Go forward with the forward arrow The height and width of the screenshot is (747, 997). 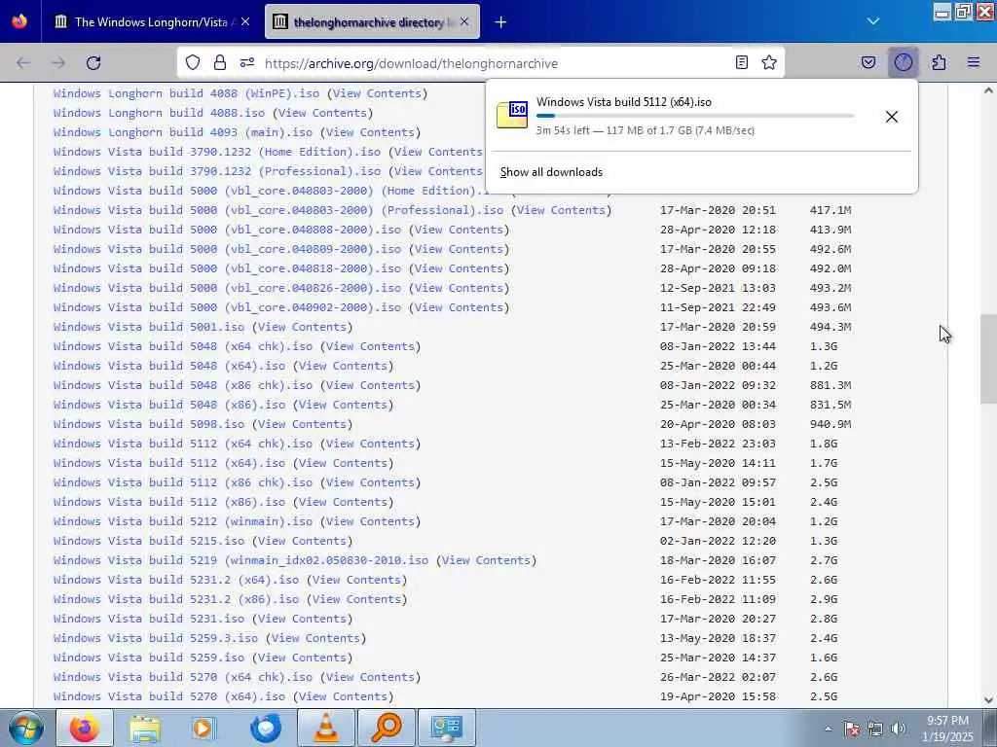pos(58,63)
